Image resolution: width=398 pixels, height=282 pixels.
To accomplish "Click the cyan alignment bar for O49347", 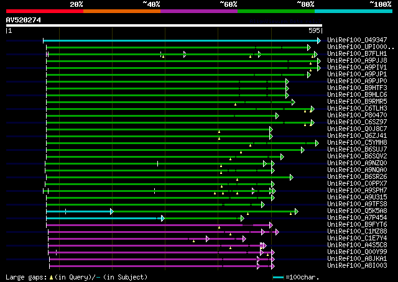I will point(180,40).
